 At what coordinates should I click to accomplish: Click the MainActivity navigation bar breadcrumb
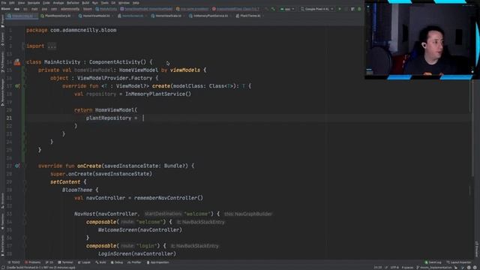pos(106,9)
